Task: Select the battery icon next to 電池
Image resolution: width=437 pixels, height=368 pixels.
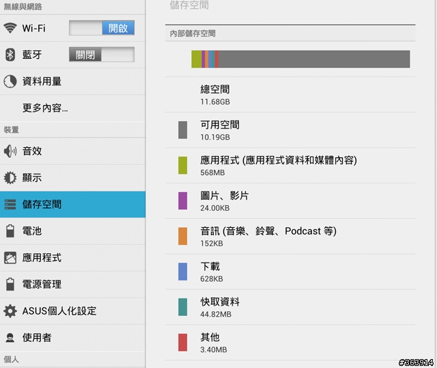Action: (10, 231)
